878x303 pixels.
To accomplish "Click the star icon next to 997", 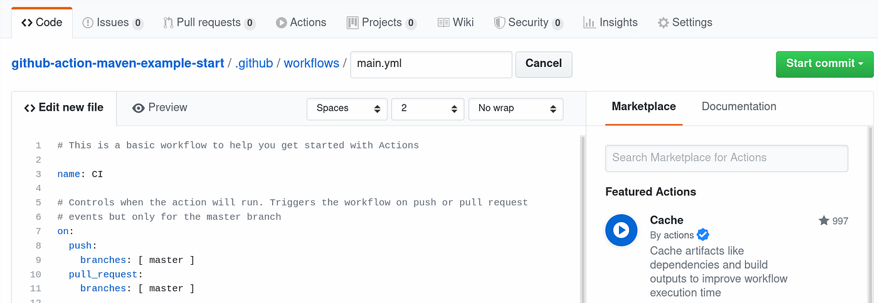I will click(x=823, y=220).
